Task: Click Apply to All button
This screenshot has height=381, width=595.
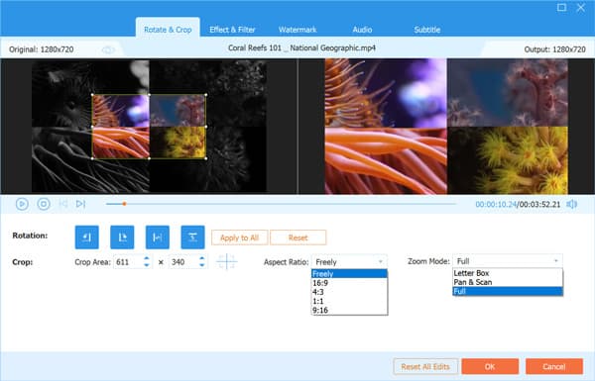Action: tap(239, 238)
